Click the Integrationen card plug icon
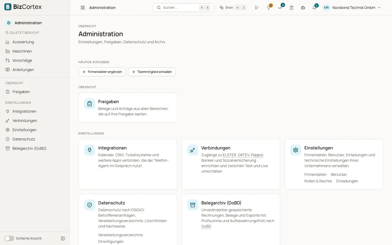 coord(90,150)
